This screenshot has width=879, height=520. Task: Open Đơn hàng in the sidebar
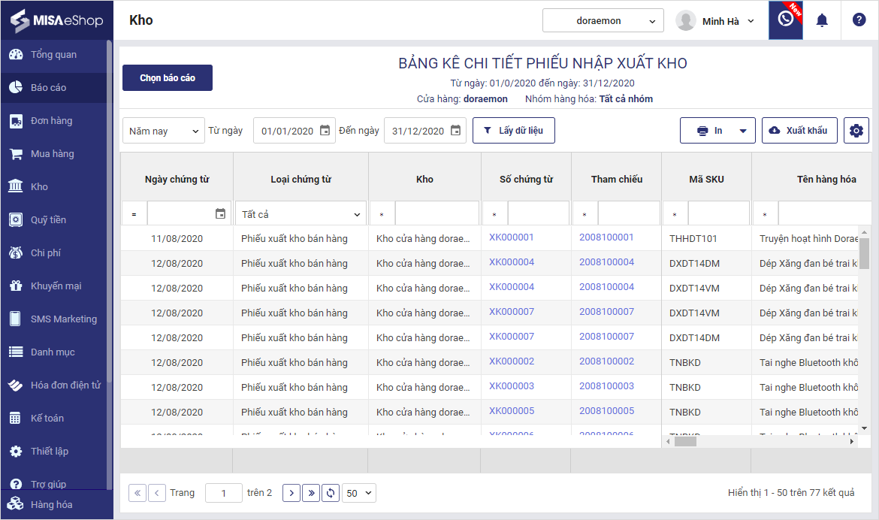click(51, 121)
